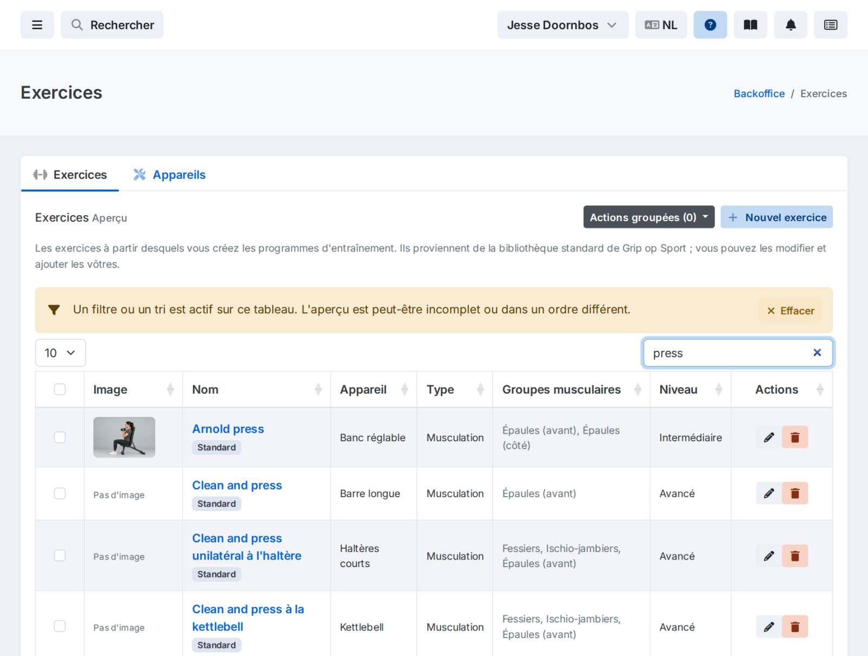Open the list panel icon at top right

(x=831, y=25)
